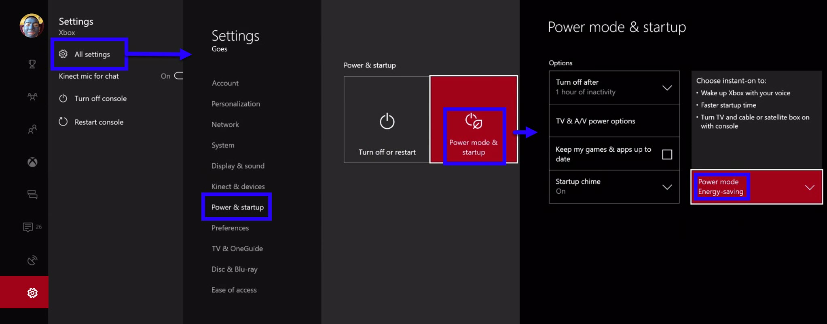Click the restart icon beside Restart console

tap(63, 122)
